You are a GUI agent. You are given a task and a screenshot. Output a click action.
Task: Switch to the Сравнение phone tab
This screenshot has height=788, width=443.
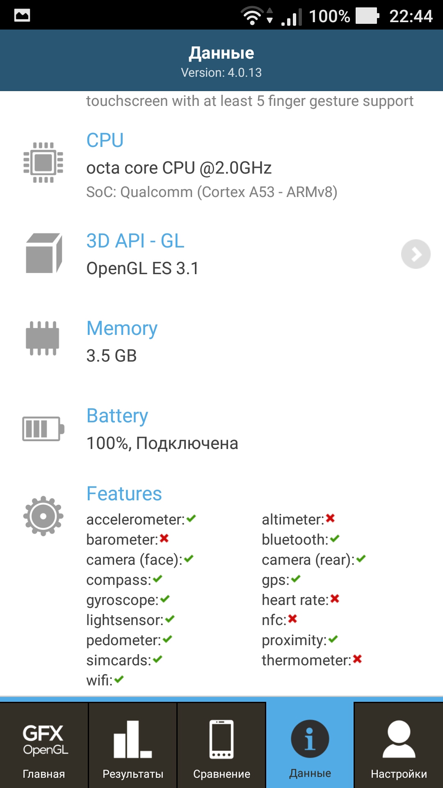221,745
